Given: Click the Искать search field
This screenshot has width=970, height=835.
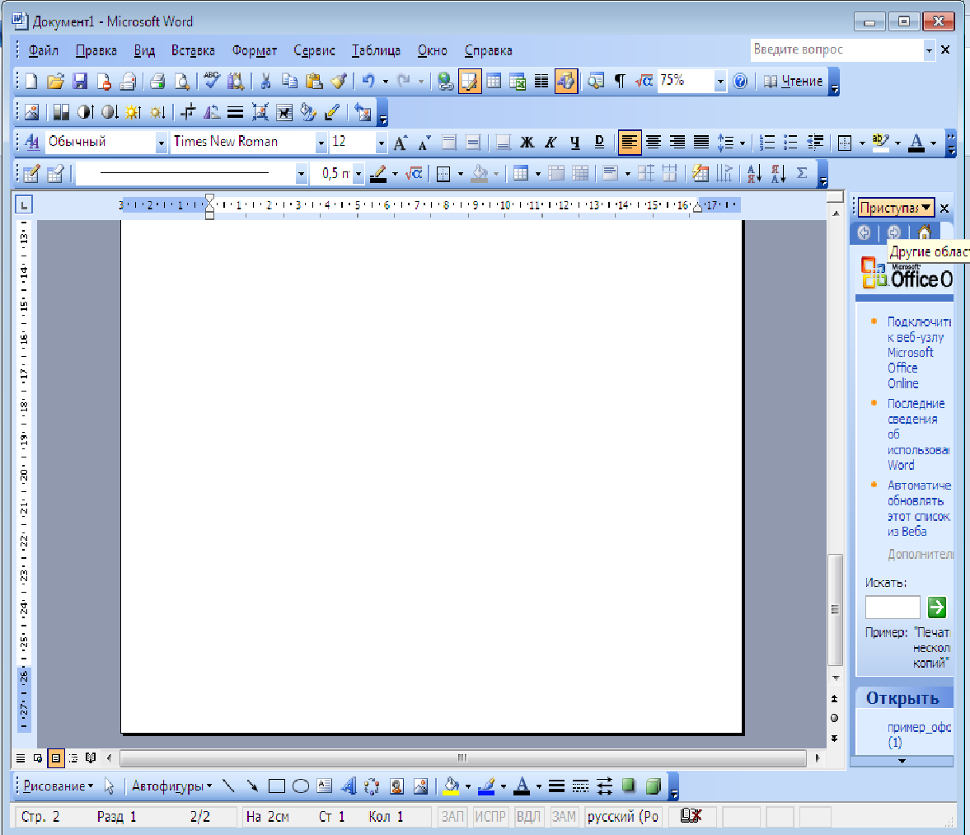Looking at the screenshot, I should 893,607.
